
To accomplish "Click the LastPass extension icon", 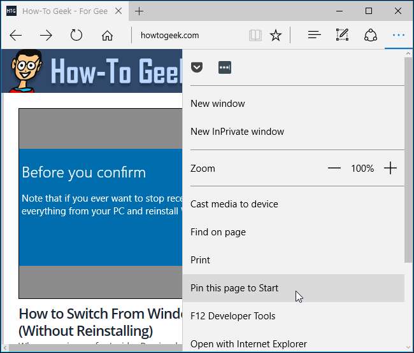I will click(224, 67).
